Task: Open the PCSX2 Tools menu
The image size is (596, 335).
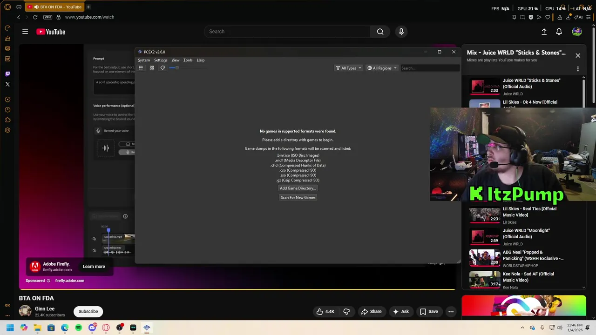Action: pyautogui.click(x=188, y=60)
